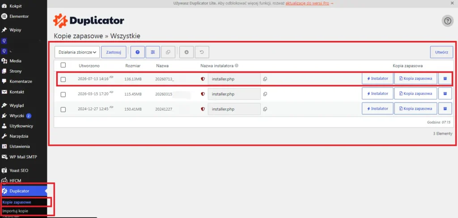Screen dimensions: 458x218
Task: Click the blue help icon in the toolbar
Action: [x=138, y=52]
